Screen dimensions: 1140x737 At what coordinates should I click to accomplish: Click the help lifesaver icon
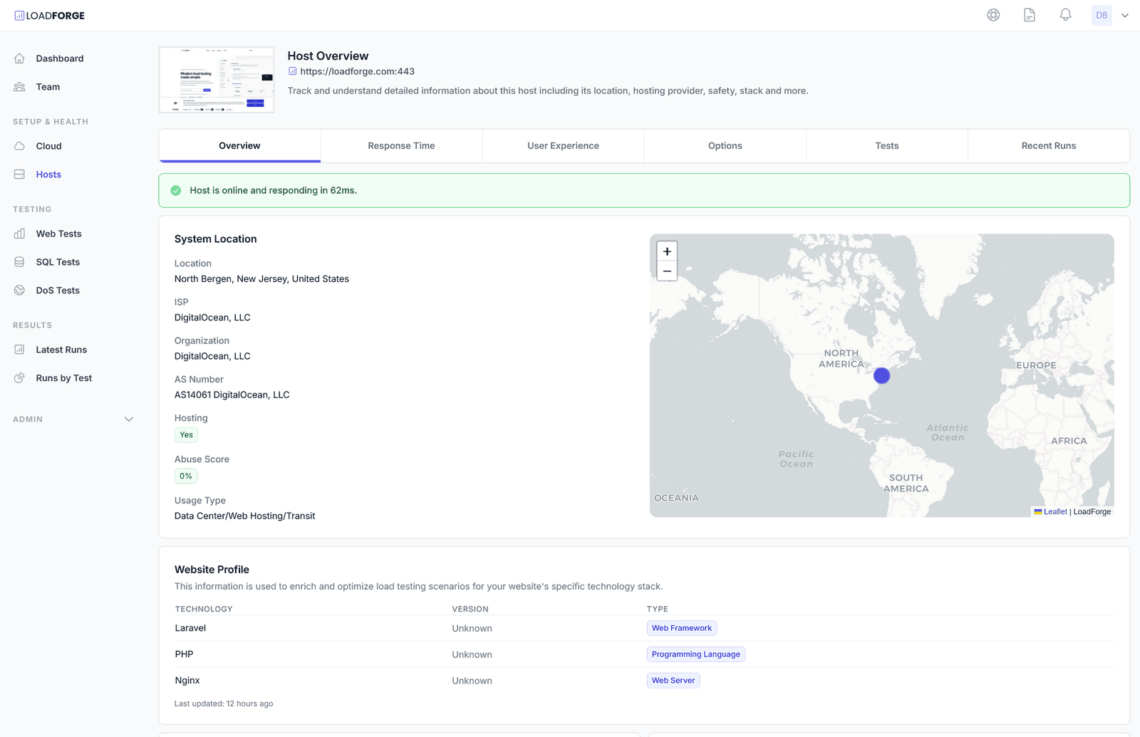[x=993, y=14]
